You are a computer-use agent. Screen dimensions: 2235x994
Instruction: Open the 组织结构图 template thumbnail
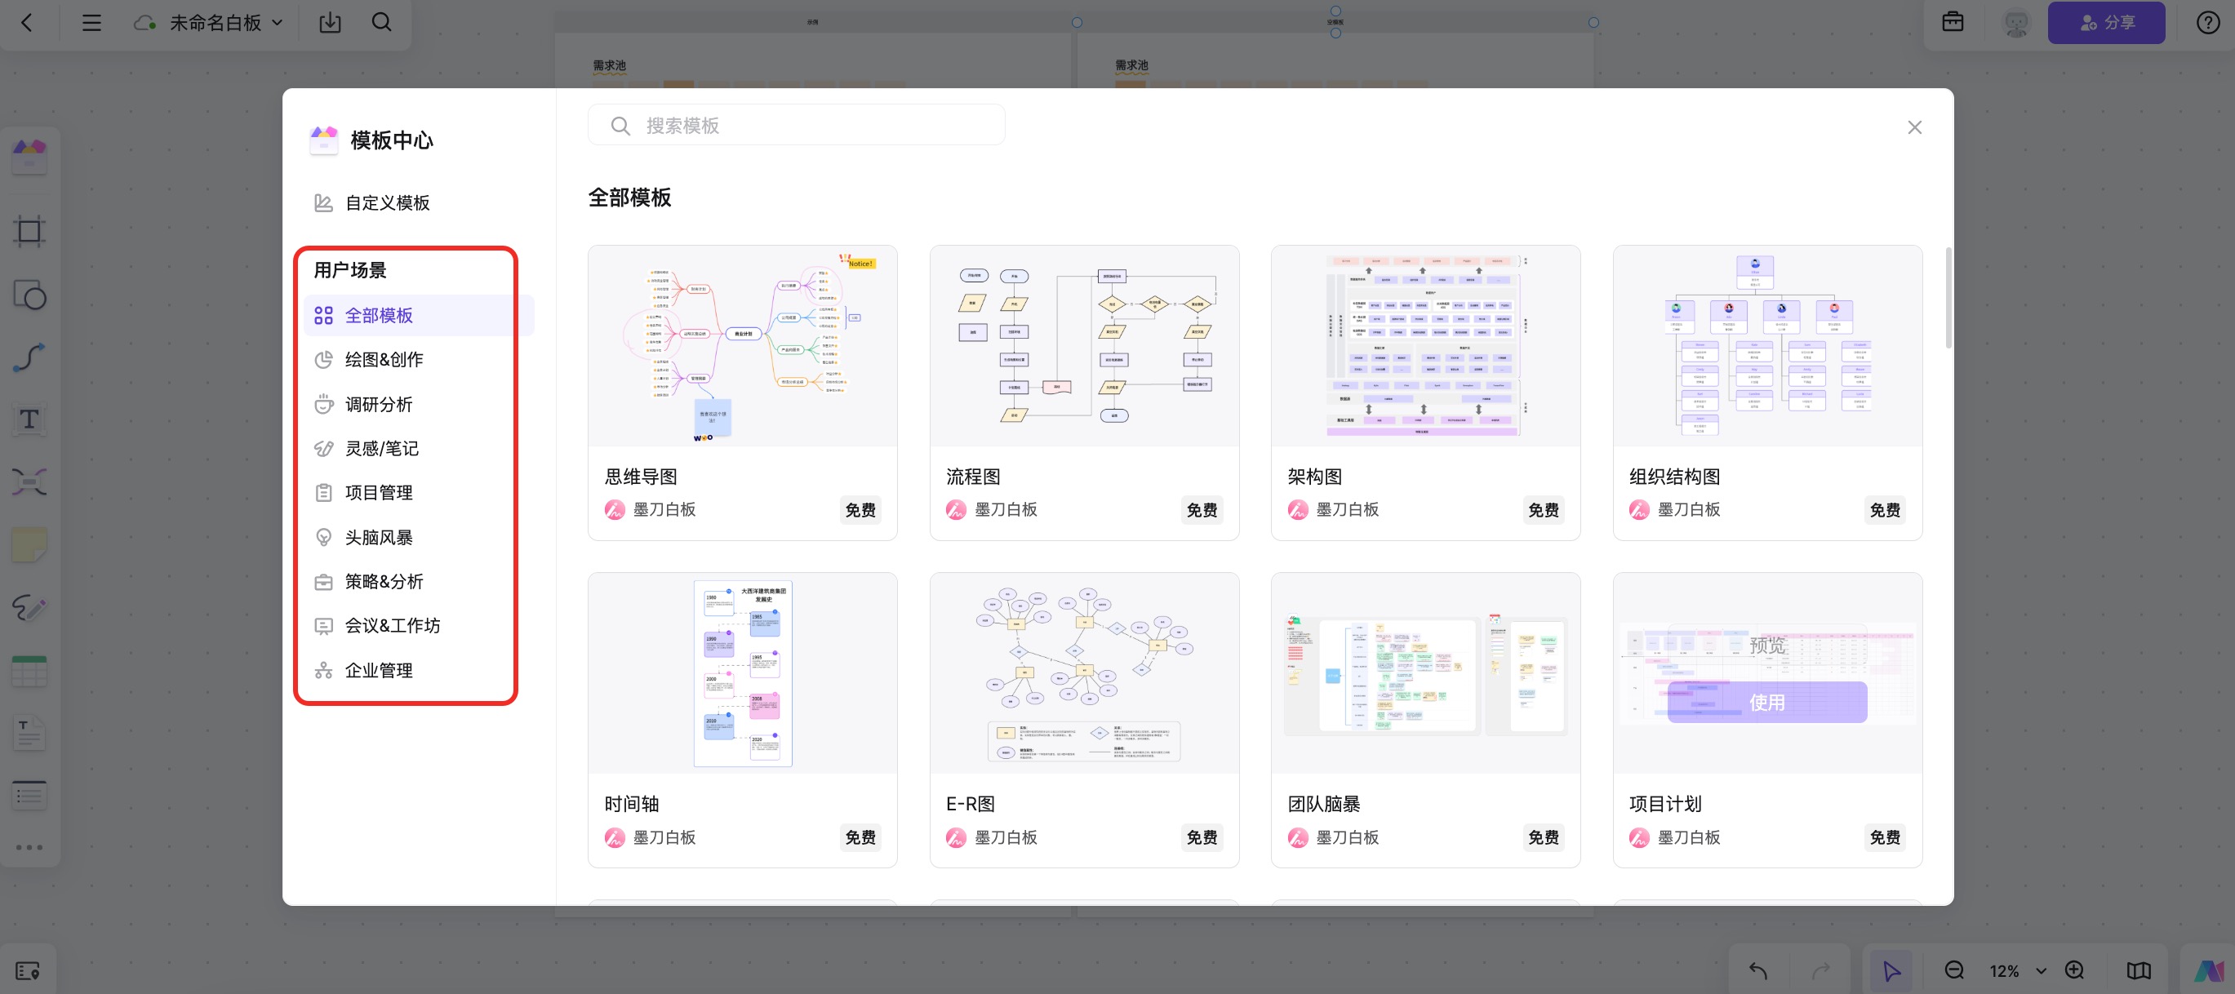[1767, 346]
